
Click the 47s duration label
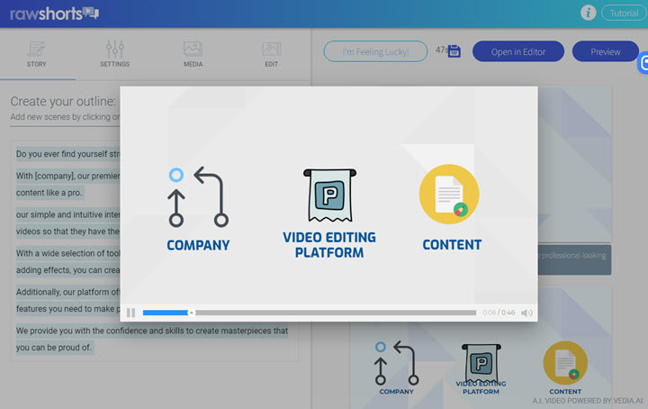coord(441,50)
